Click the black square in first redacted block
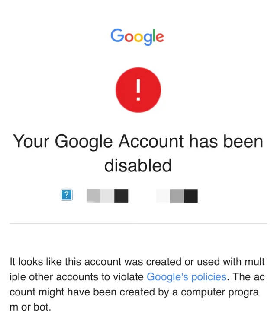The height and width of the screenshot is (317, 277). (121, 195)
